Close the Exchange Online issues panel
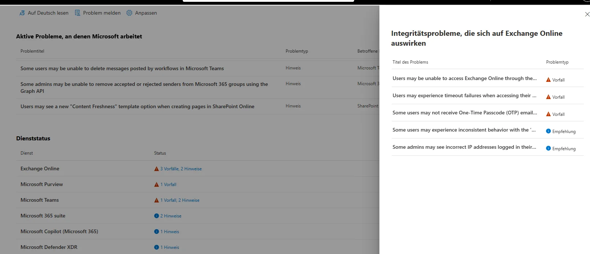590x254 pixels. coord(587,14)
